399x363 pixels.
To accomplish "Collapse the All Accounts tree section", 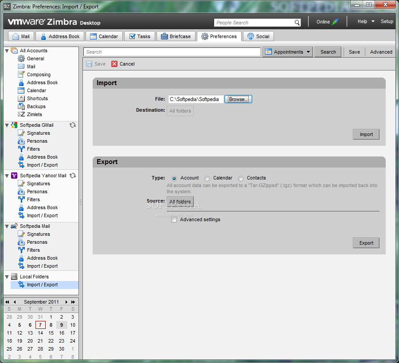I will [7, 51].
